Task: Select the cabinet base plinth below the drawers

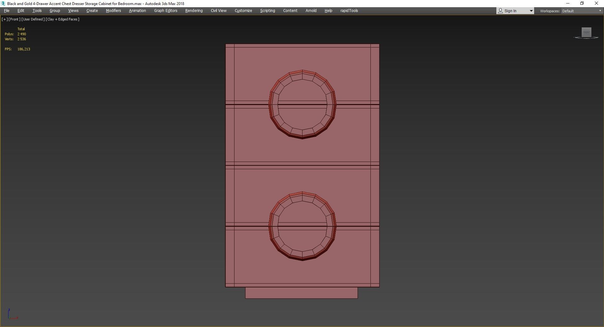Action: 301,293
